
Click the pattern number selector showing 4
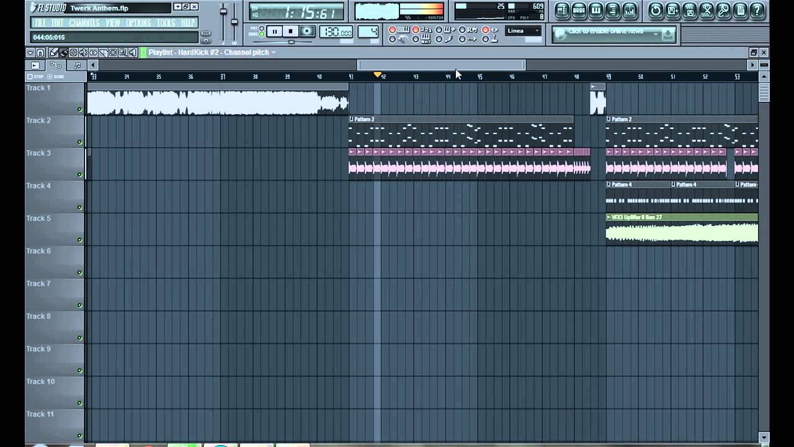(368, 32)
